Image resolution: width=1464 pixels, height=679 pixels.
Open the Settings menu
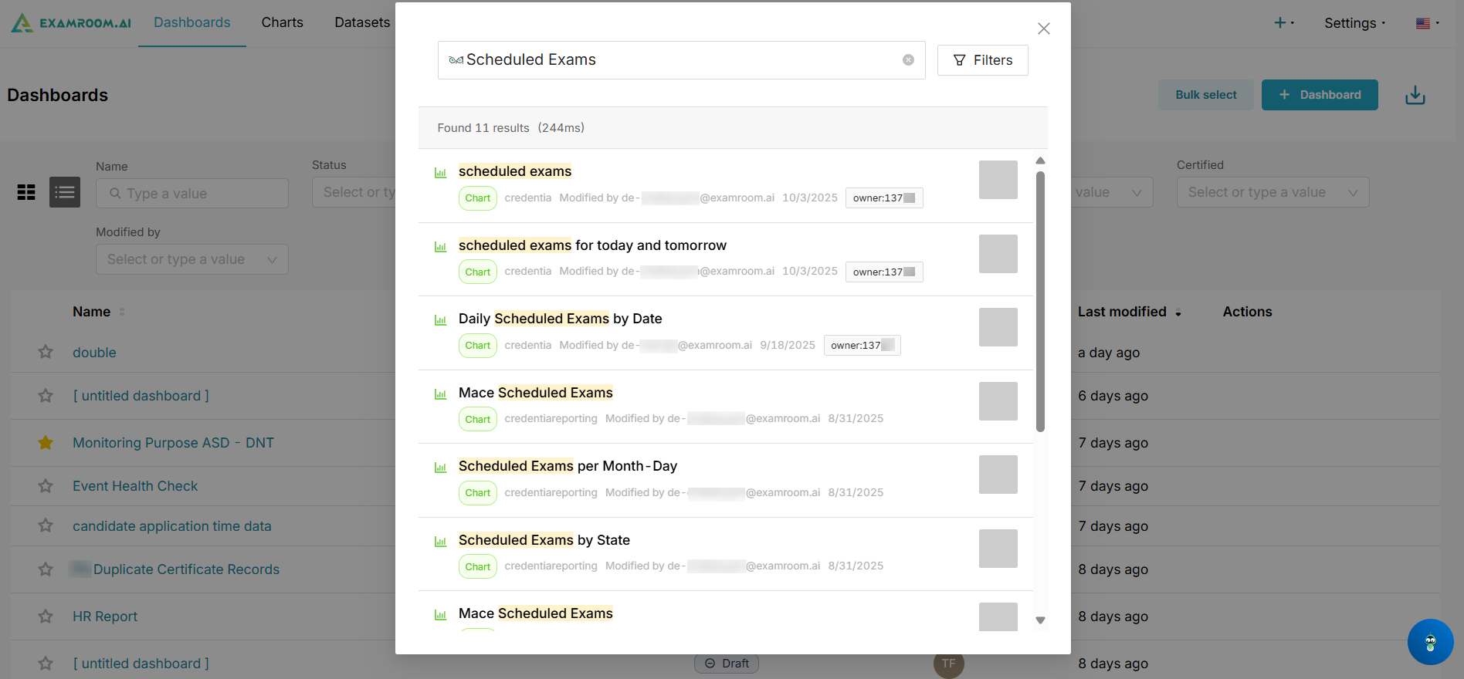[x=1354, y=23]
